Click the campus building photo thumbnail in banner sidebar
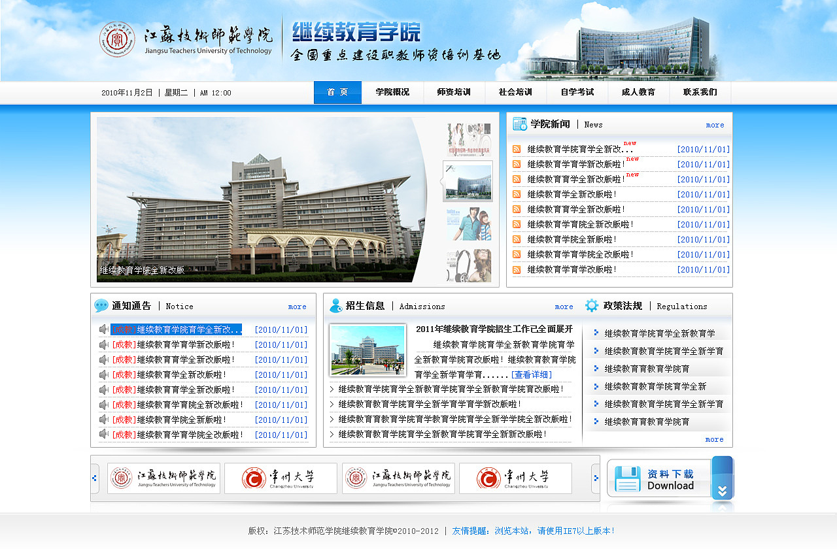837x549 pixels. click(468, 180)
